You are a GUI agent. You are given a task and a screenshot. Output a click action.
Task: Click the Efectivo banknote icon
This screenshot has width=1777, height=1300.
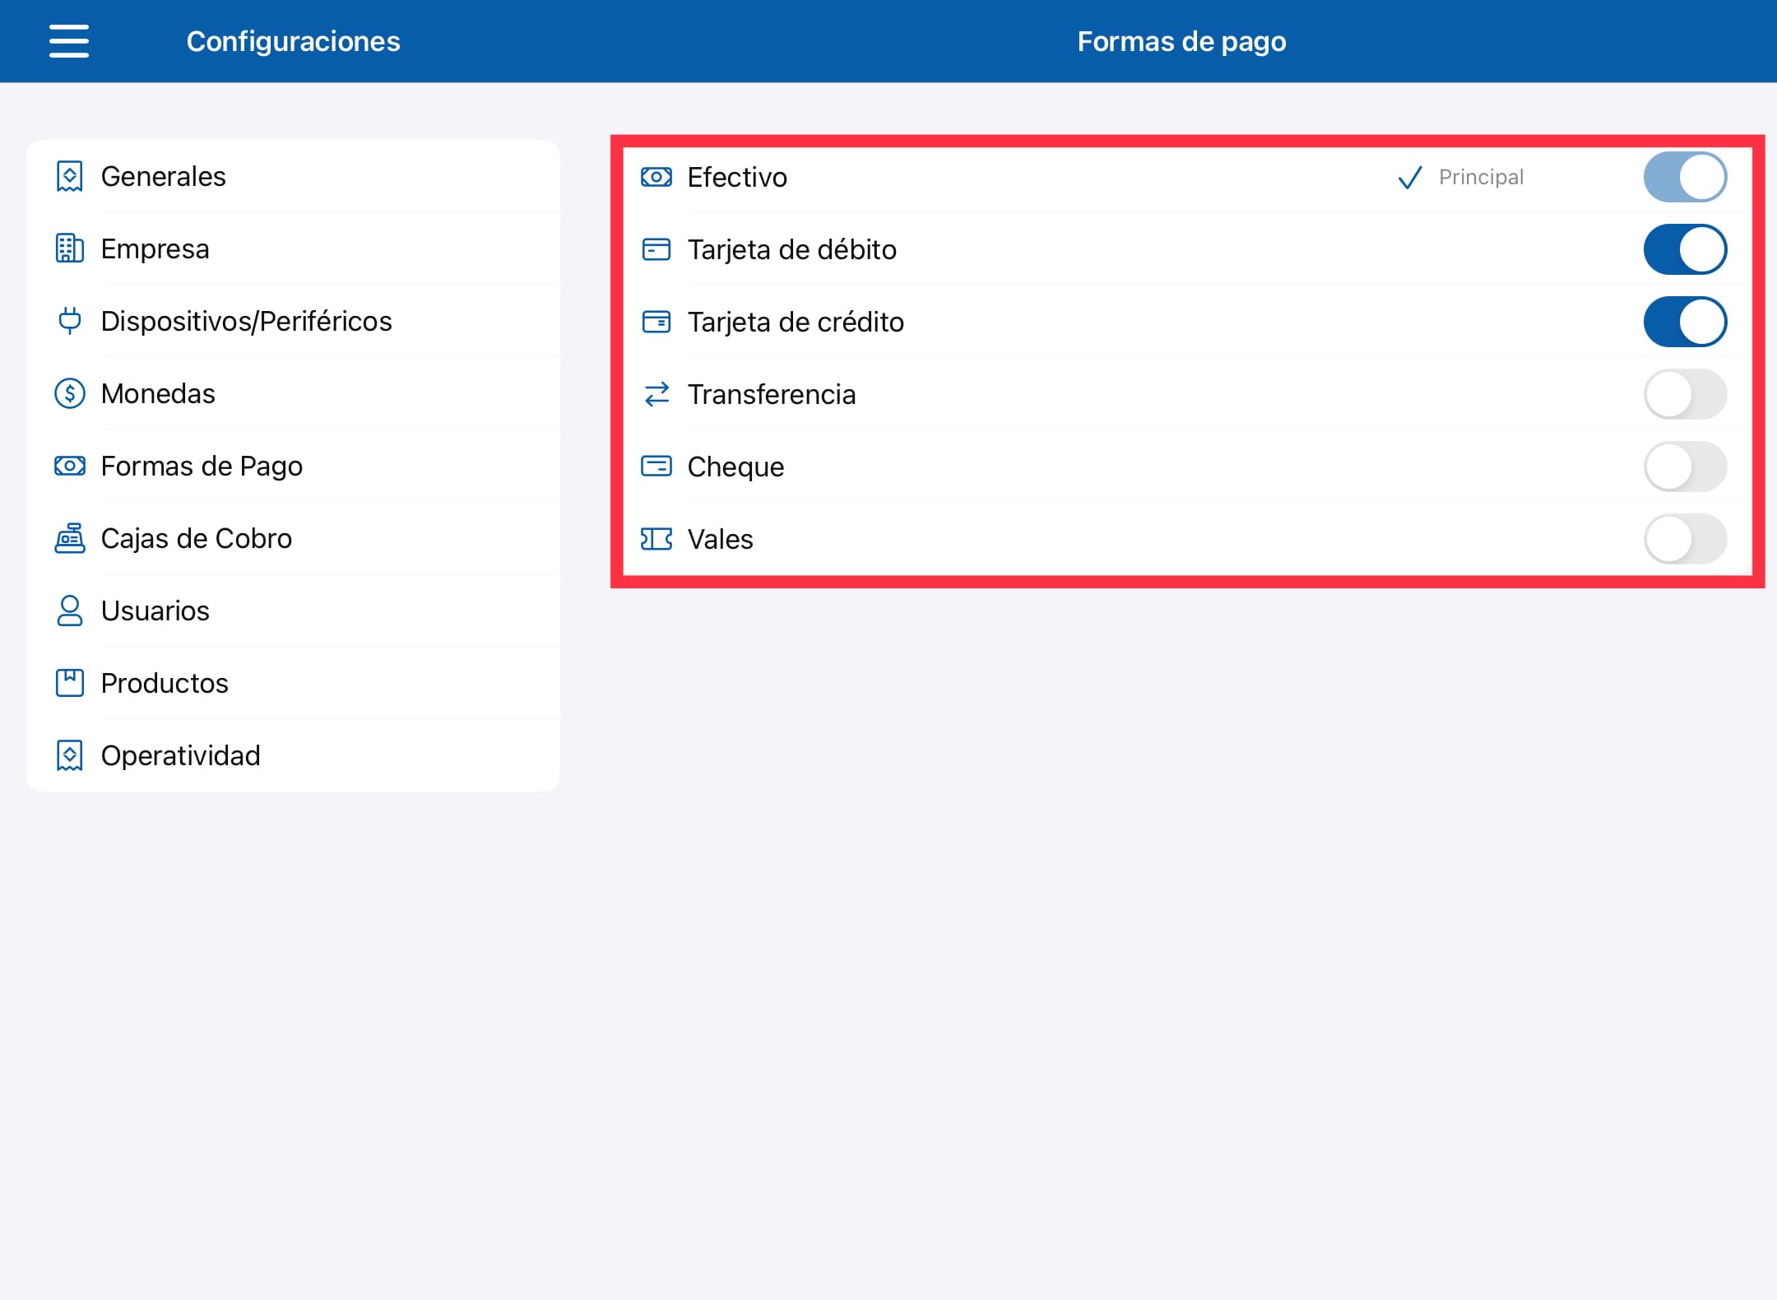pos(657,177)
